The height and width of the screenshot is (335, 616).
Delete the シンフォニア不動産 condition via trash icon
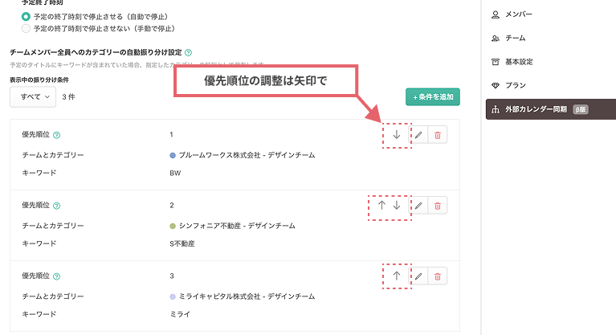point(437,206)
